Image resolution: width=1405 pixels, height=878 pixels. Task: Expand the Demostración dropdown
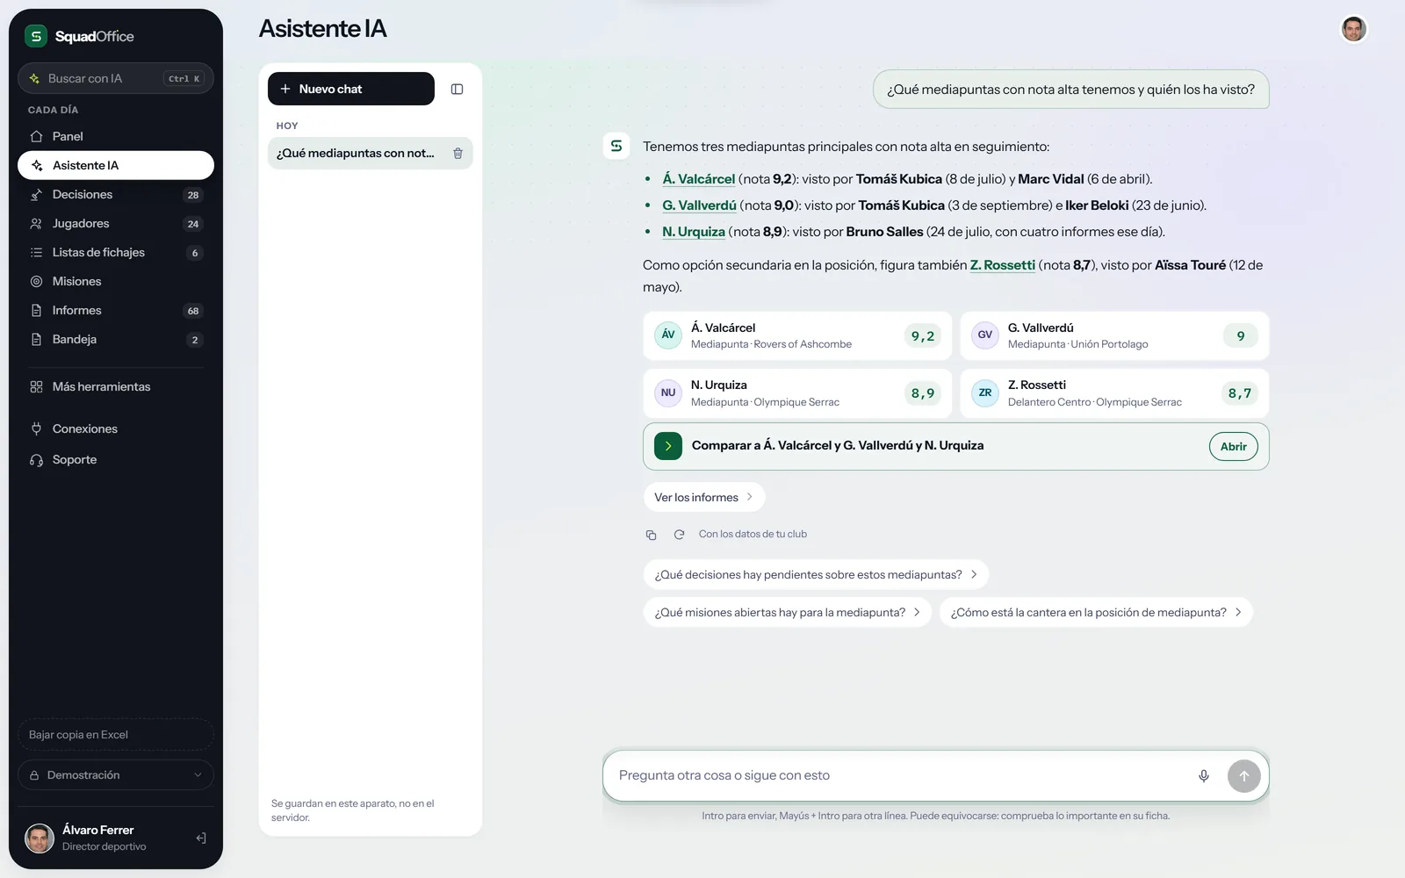click(116, 775)
